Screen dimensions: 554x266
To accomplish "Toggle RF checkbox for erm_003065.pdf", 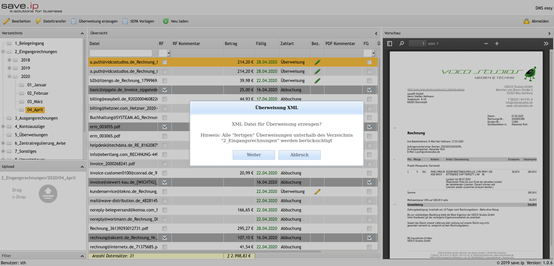I will (x=165, y=136).
